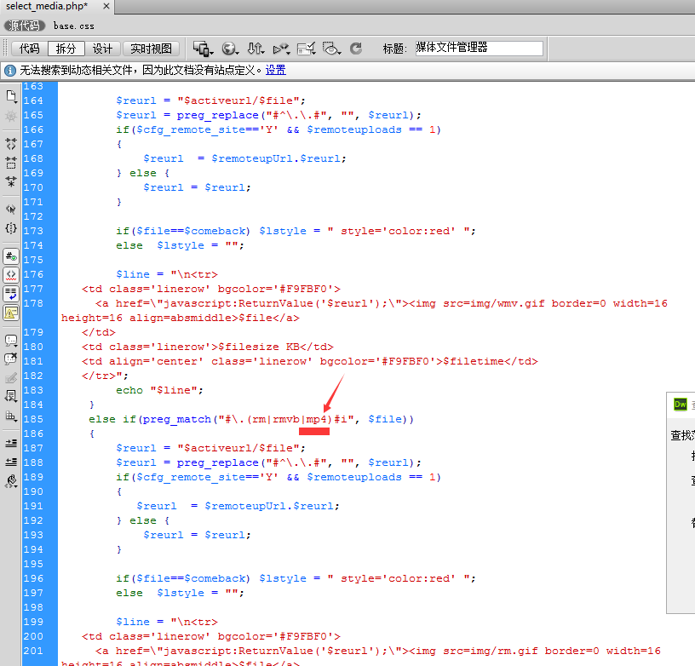The width and height of the screenshot is (695, 666).
Task: Click the Outdent Code icon
Action: click(x=11, y=462)
